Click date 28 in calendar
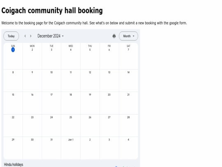Image resolution: width=222 pixels, height=167 pixels. point(128,117)
